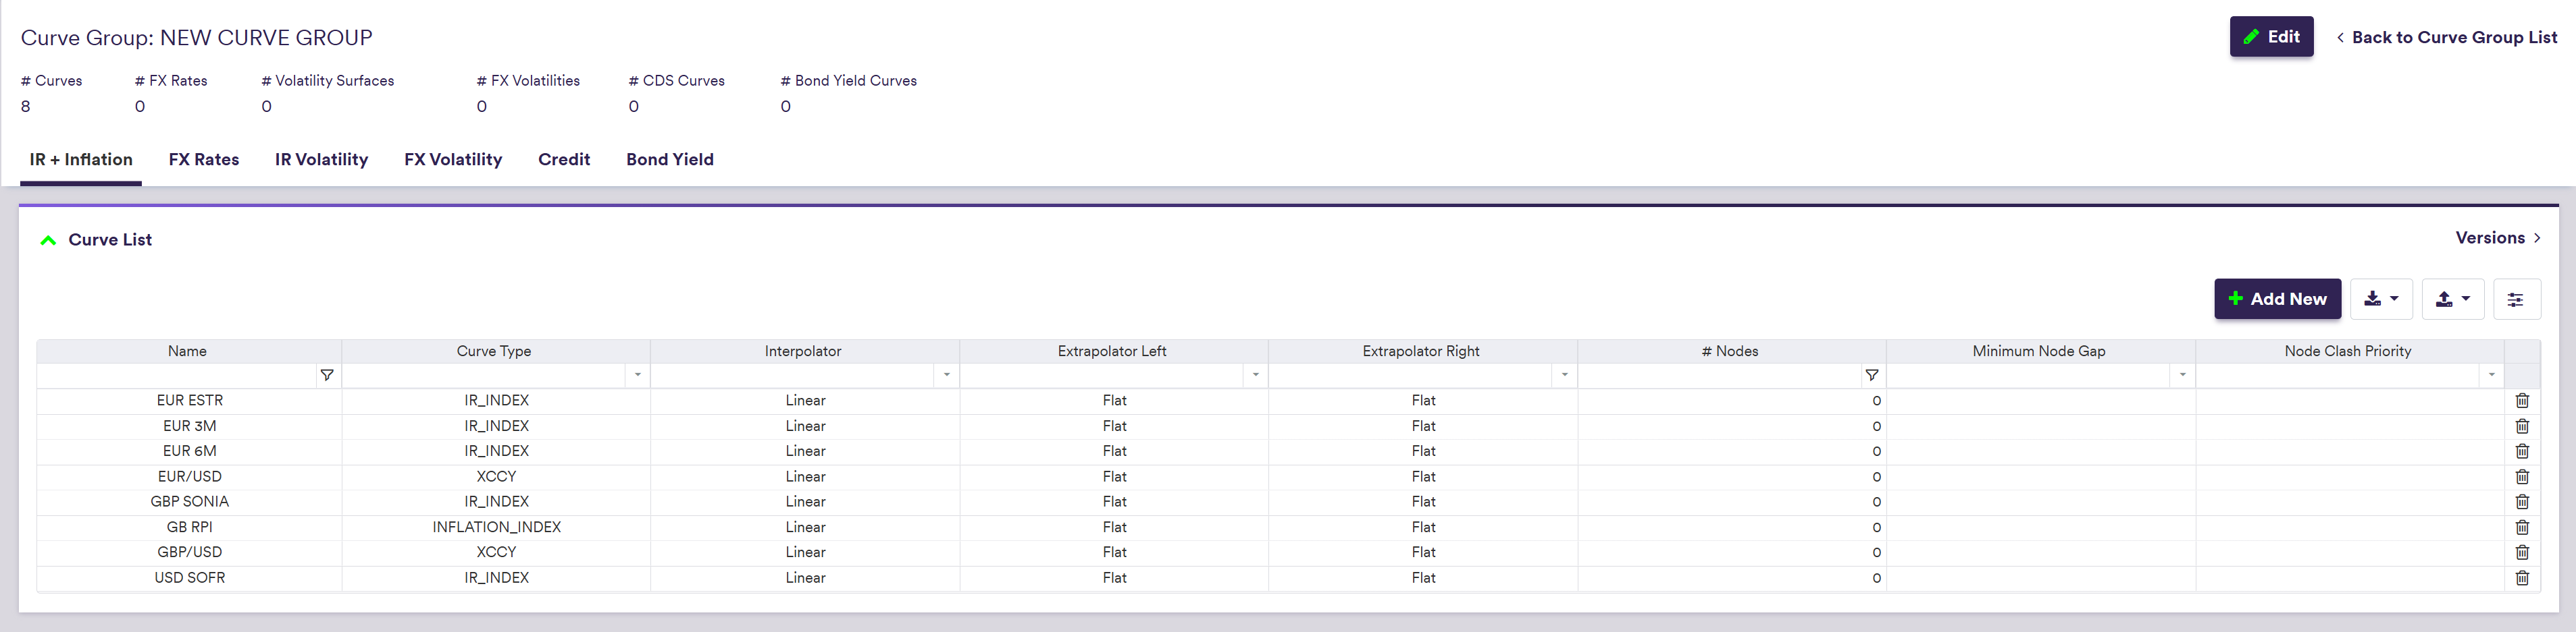Click the Name column filter funnel icon
Screen dimensions: 2576x632
point(327,376)
